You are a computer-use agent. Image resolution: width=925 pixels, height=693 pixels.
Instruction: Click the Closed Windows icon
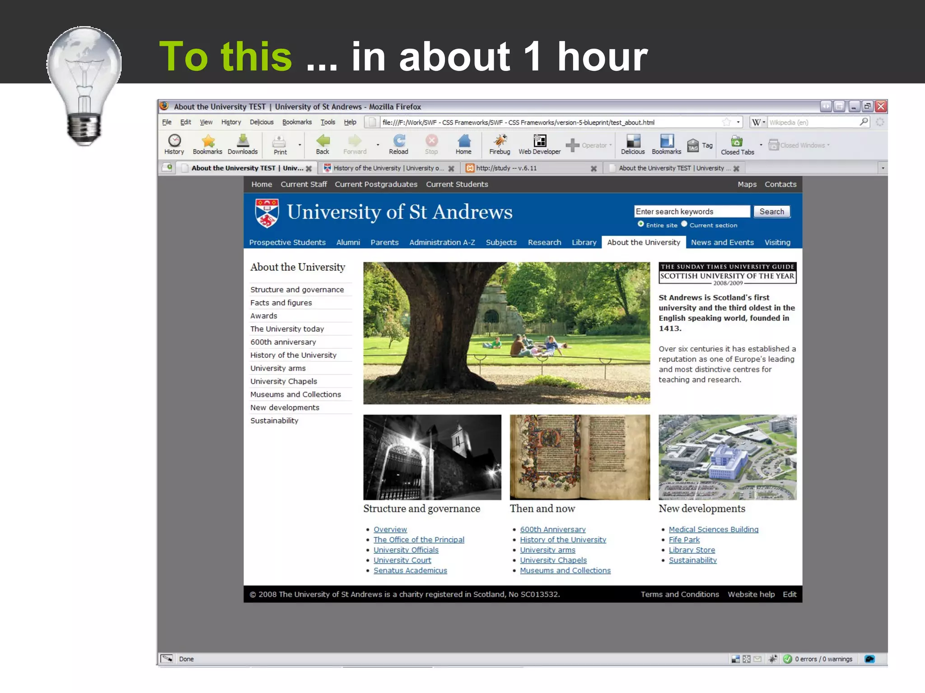pyautogui.click(x=774, y=145)
